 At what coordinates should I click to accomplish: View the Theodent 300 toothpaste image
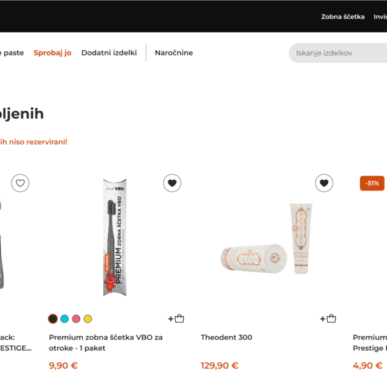click(266, 238)
